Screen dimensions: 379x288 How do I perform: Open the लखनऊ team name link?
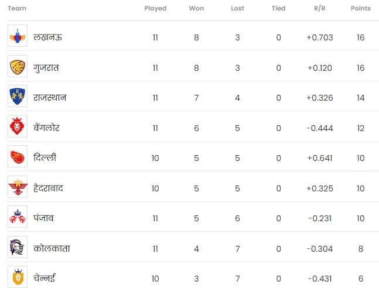pos(49,37)
